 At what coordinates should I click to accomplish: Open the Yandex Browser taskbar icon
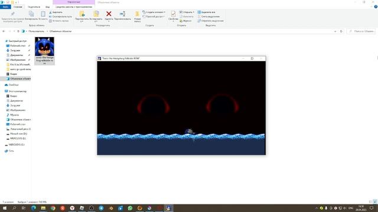pos(72,208)
